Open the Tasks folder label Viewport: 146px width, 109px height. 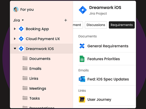click(x=35, y=98)
